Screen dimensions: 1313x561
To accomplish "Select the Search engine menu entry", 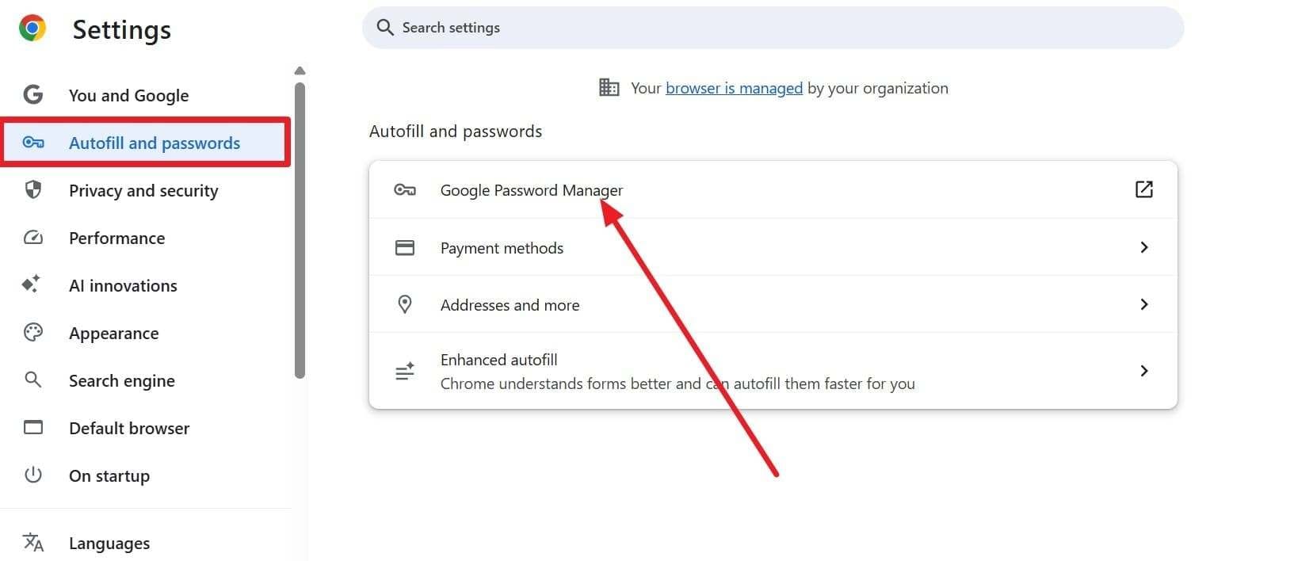I will [x=121, y=380].
